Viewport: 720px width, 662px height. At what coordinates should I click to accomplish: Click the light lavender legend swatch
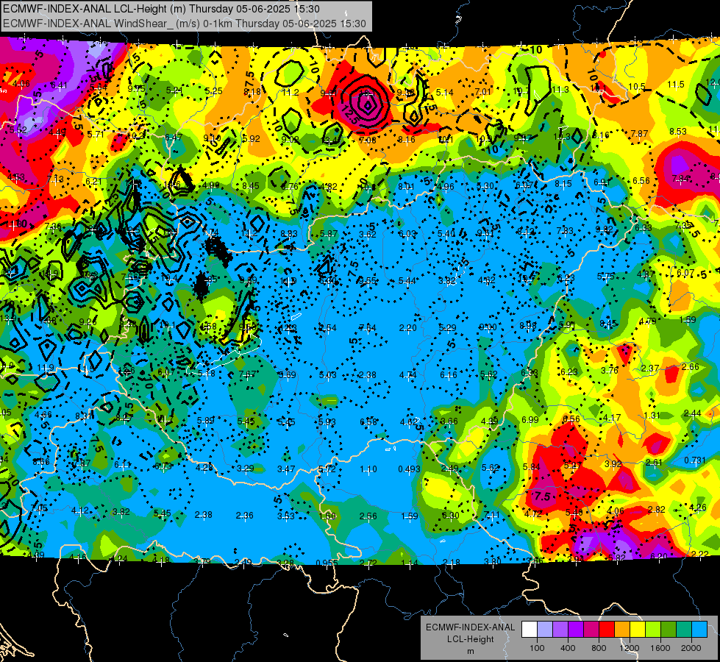545,630
